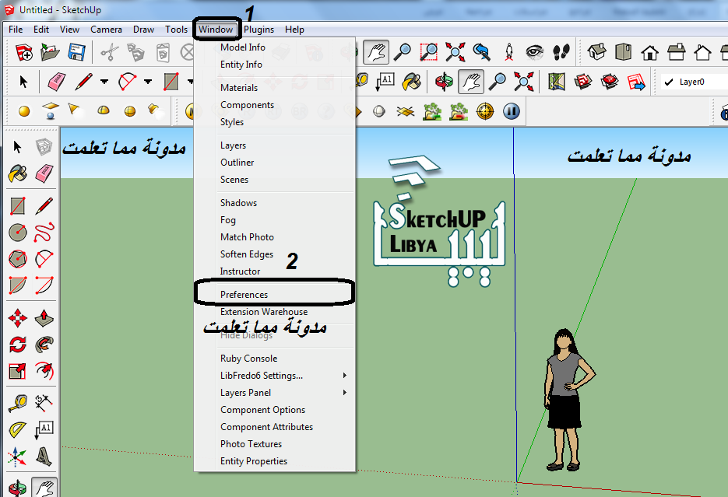Select the Scale tool in left panel
728x497 pixels.
click(x=18, y=371)
